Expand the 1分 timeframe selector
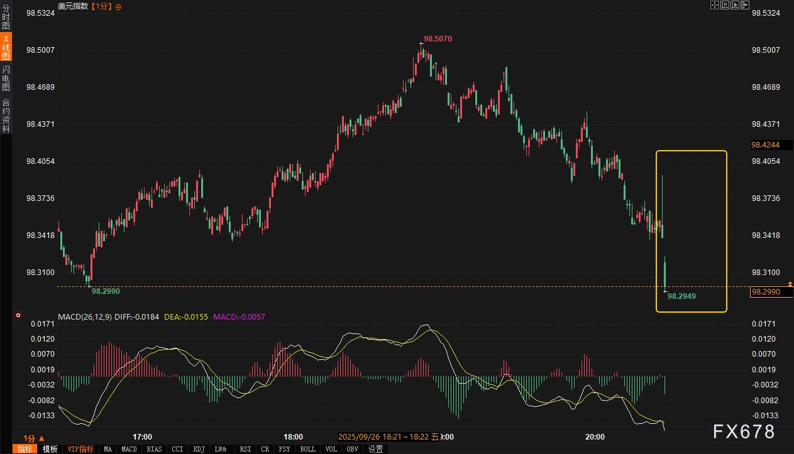This screenshot has height=454, width=794. tap(34, 438)
